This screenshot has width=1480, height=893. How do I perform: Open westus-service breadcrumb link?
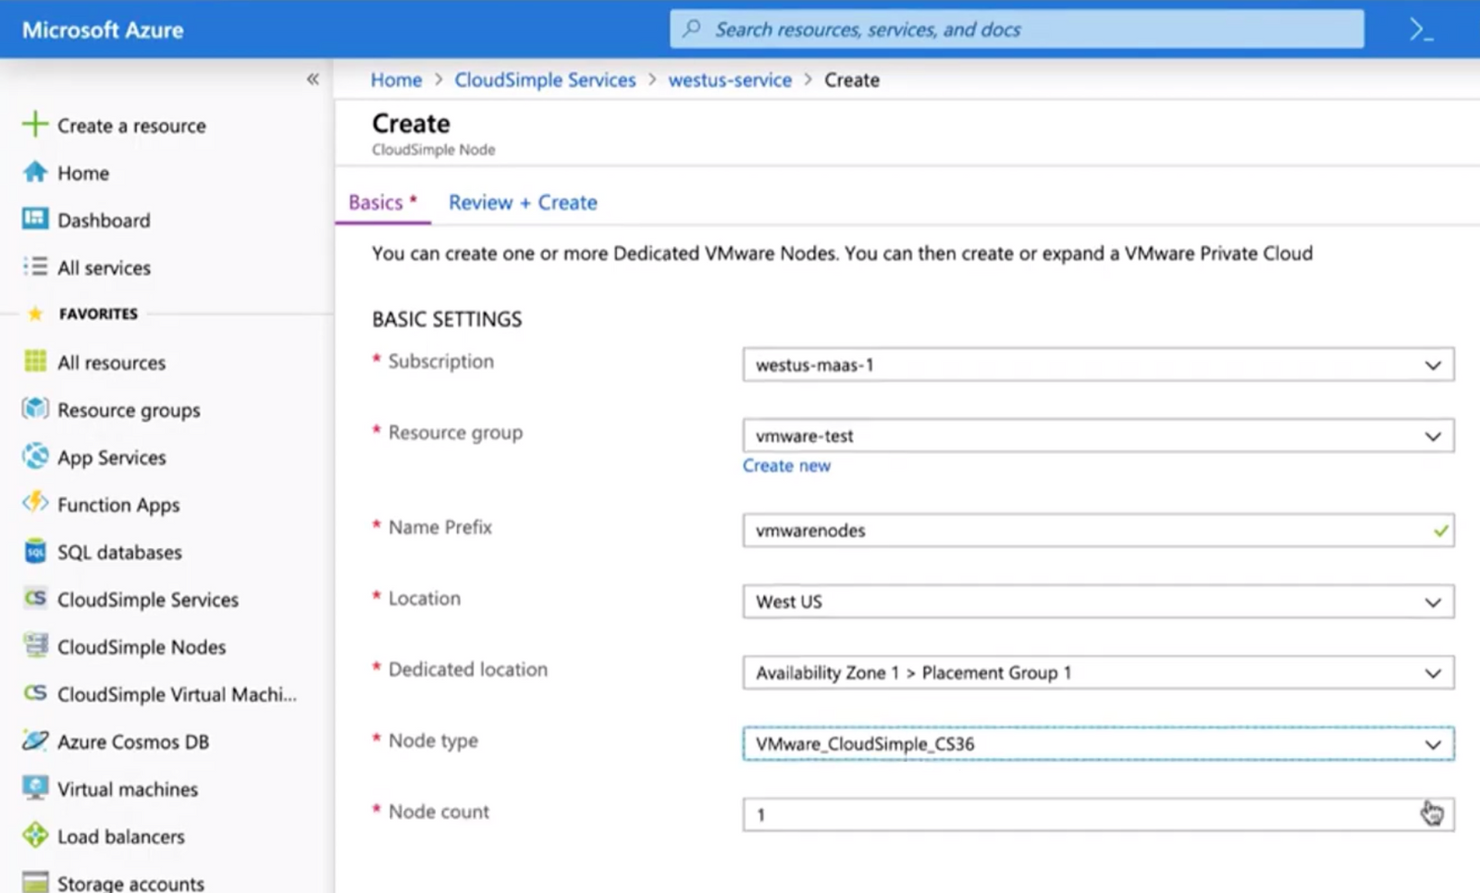[730, 80]
